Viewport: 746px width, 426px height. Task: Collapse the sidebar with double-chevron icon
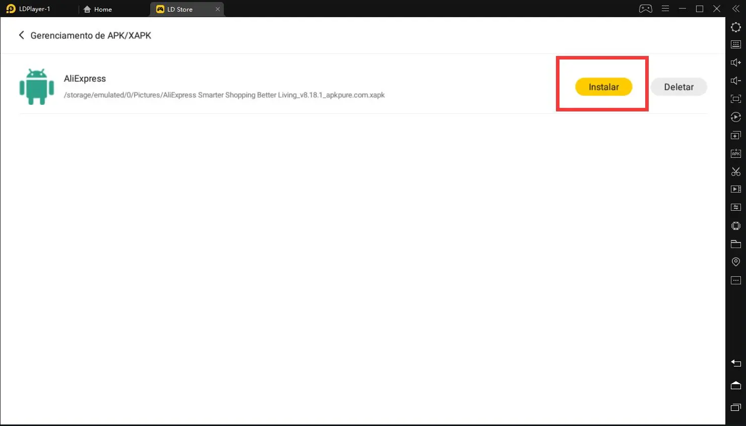pyautogui.click(x=735, y=9)
